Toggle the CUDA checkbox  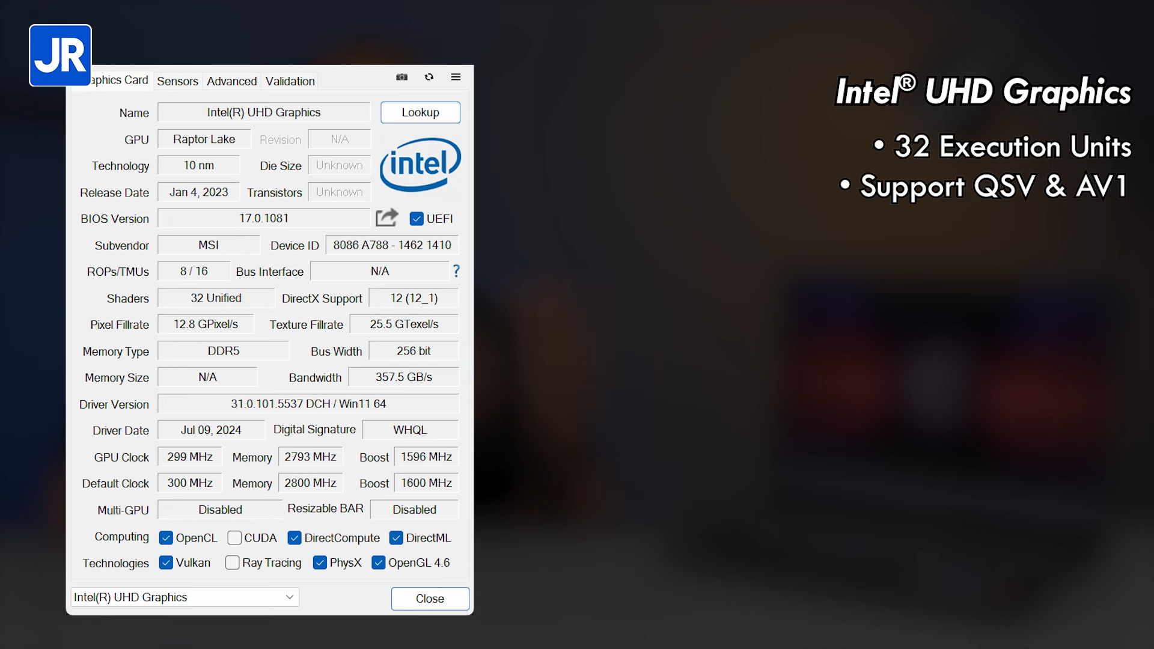[234, 538]
